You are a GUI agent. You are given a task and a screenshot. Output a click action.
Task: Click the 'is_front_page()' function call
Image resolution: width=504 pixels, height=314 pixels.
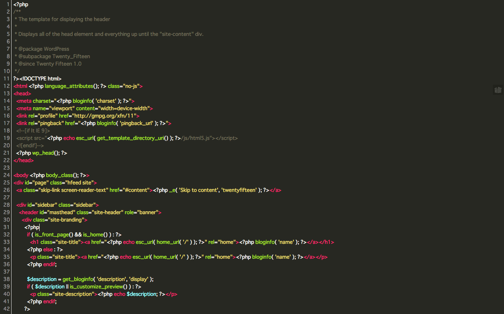click(x=54, y=234)
